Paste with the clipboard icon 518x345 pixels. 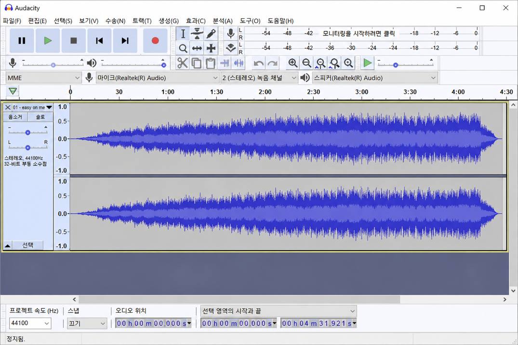pyautogui.click(x=211, y=63)
